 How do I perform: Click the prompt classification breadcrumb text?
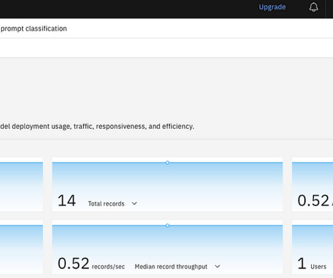point(33,29)
